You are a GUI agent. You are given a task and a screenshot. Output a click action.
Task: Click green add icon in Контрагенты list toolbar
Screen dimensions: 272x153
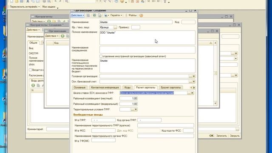coord(49,21)
